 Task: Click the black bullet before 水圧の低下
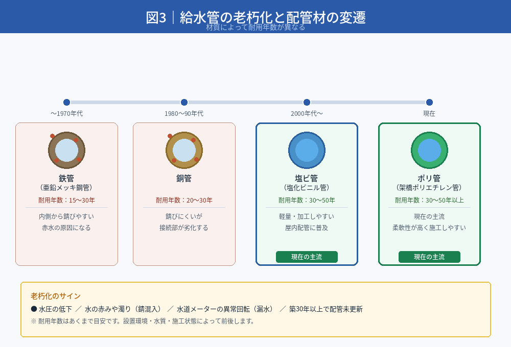[34, 309]
